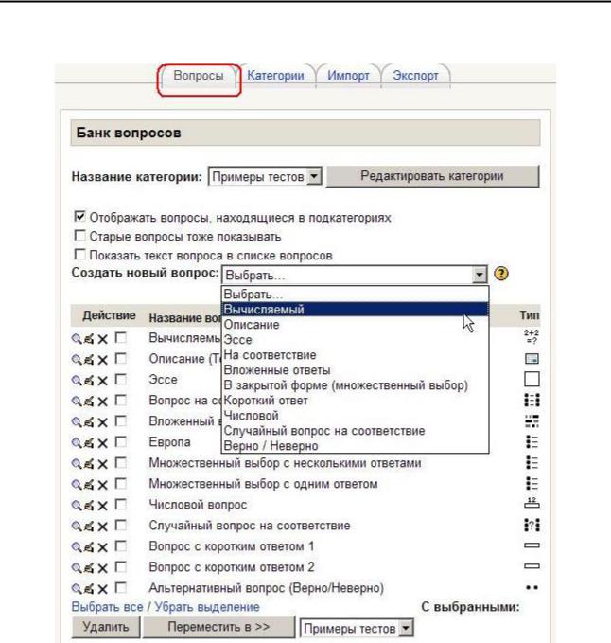The image size is (611, 643).
Task: Click the Действие column header
Action: 109,315
